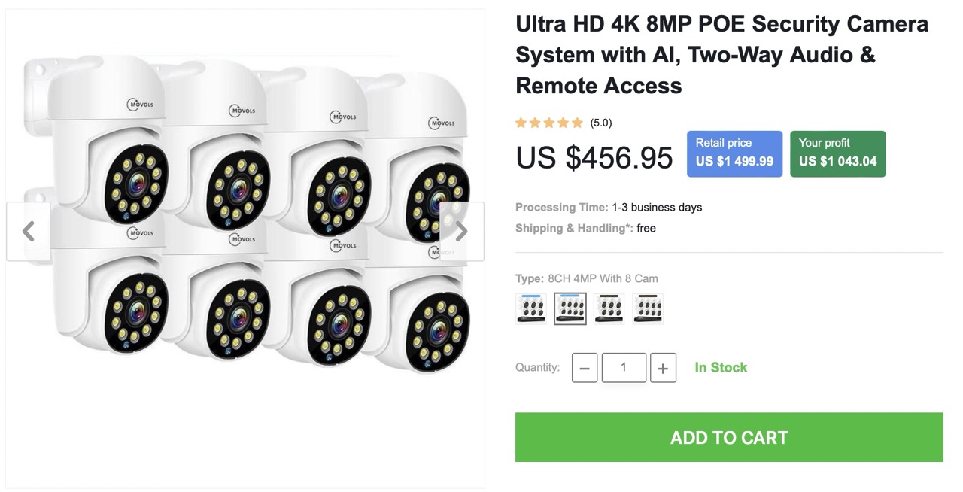This screenshot has height=492, width=963.
Task: Choose the selected 8 Cam type thumbnail
Action: (570, 308)
